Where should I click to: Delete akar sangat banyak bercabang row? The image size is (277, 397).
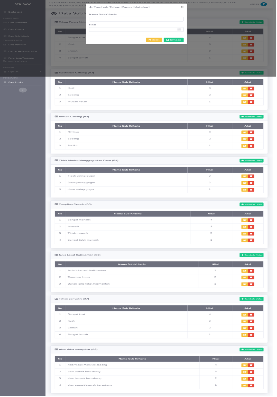click(251, 386)
